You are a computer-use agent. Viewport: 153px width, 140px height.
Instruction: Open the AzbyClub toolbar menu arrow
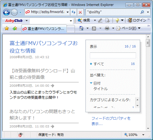[27, 21]
